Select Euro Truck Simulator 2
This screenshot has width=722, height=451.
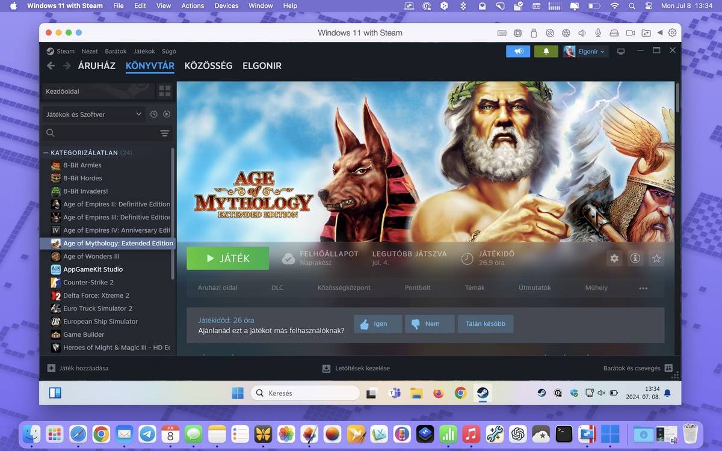(x=97, y=308)
